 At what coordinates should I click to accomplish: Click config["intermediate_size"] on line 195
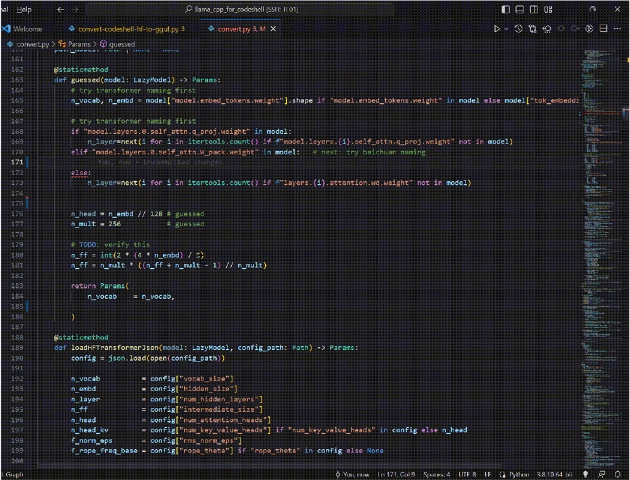[206, 409]
